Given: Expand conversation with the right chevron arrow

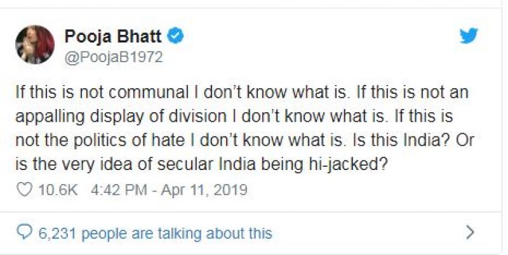Looking at the screenshot, I should 470,233.
